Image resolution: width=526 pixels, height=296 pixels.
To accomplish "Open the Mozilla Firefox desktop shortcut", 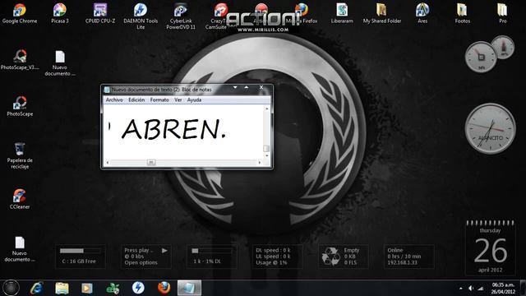I will click(302, 13).
